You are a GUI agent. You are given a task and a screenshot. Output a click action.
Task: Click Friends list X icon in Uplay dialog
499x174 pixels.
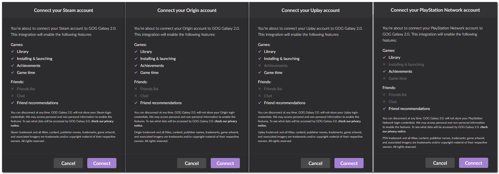(x=260, y=89)
